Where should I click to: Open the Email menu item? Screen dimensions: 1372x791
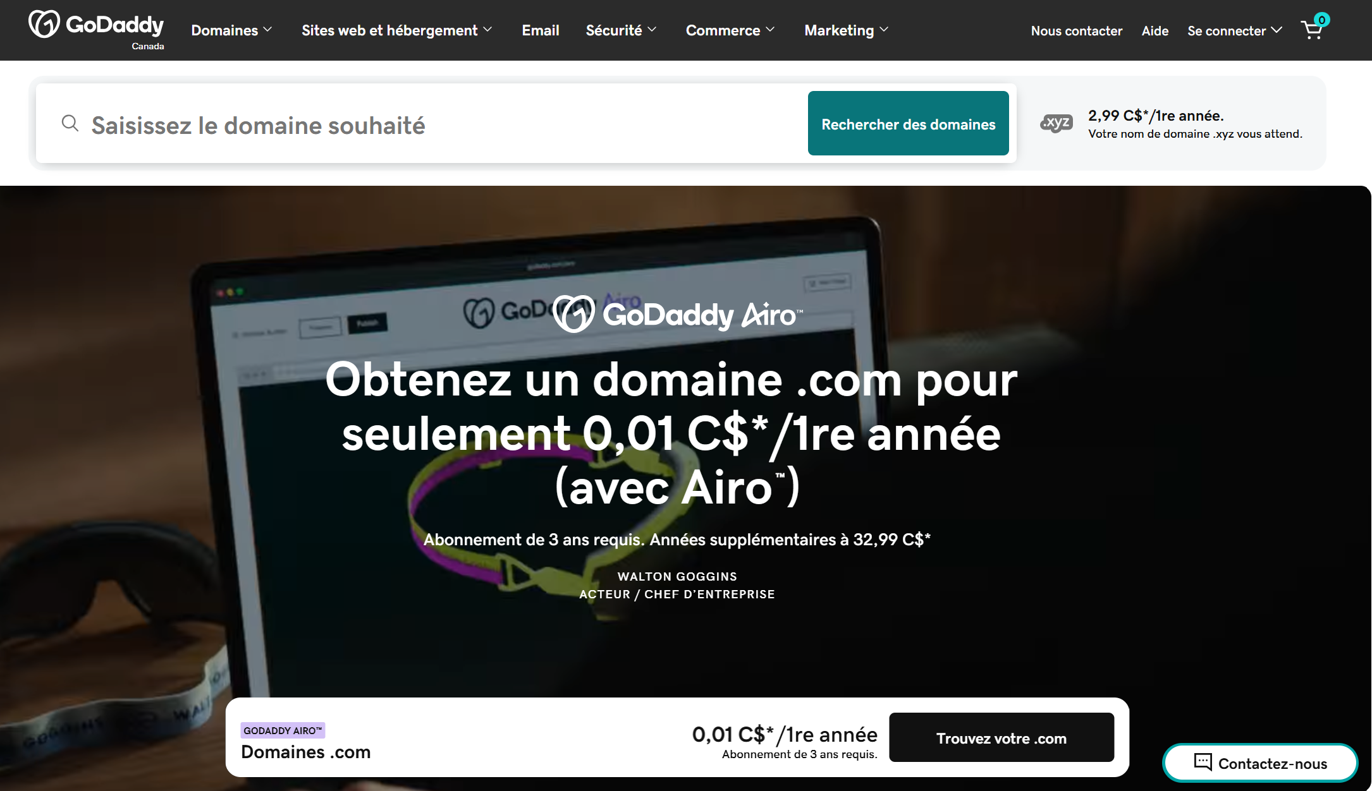(541, 30)
